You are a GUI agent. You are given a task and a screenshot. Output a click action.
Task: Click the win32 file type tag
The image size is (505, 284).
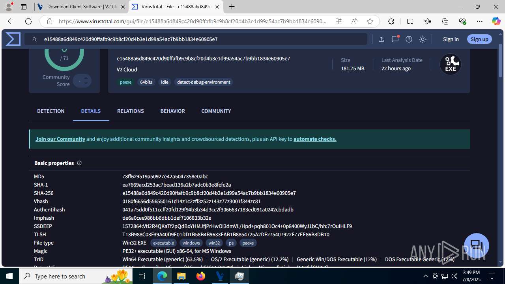tap(214, 243)
